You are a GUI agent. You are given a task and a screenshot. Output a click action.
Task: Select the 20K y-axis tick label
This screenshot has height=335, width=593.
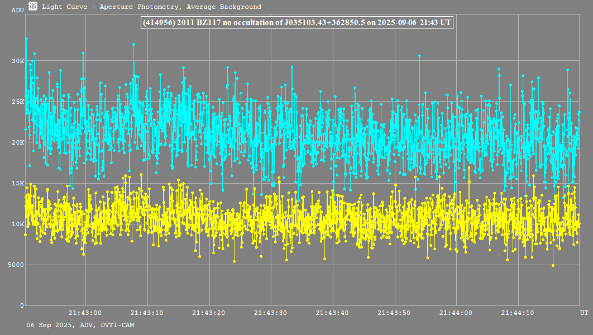point(17,142)
